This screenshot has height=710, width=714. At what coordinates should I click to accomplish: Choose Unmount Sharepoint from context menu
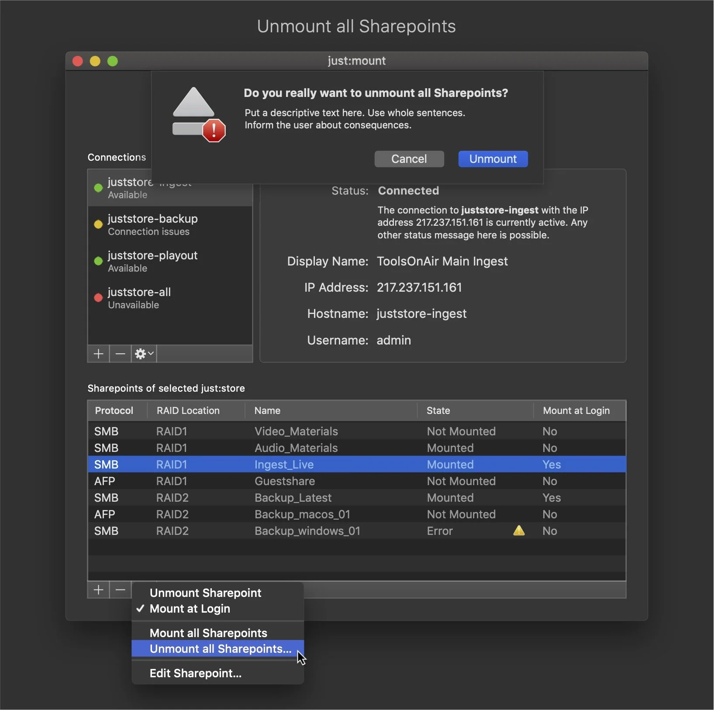(x=217, y=593)
